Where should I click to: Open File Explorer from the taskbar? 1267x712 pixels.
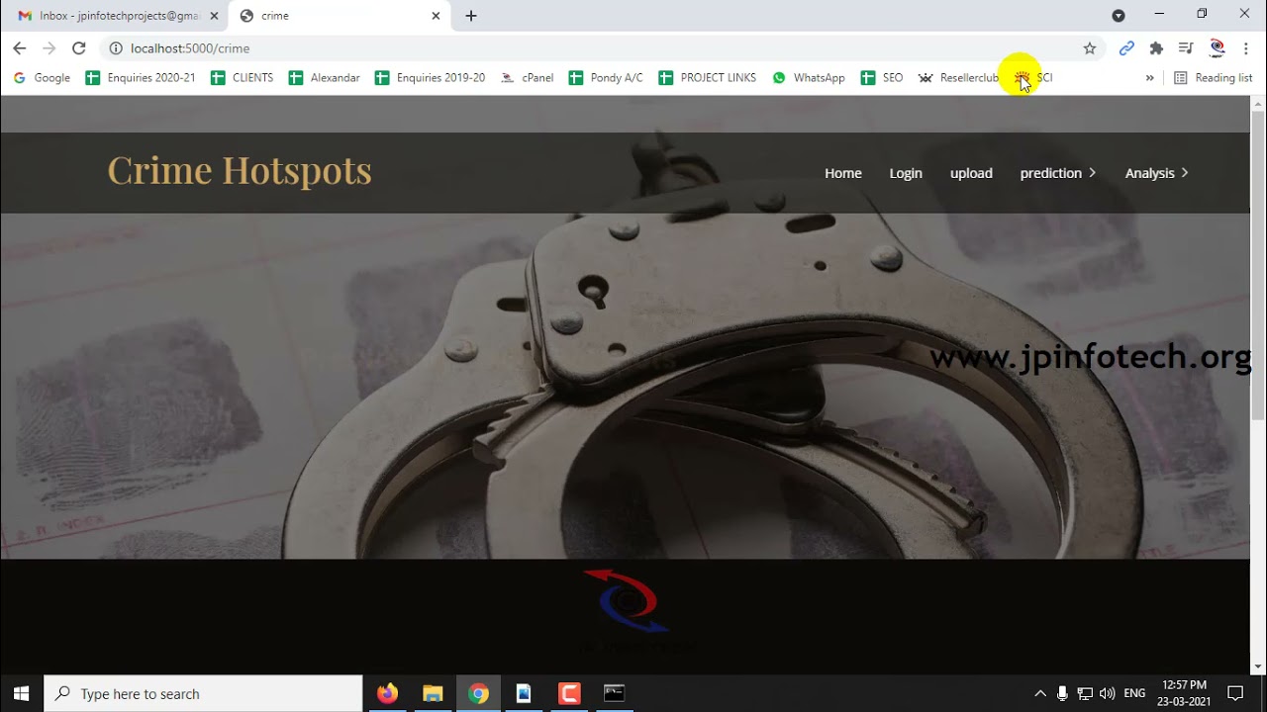[x=433, y=693]
